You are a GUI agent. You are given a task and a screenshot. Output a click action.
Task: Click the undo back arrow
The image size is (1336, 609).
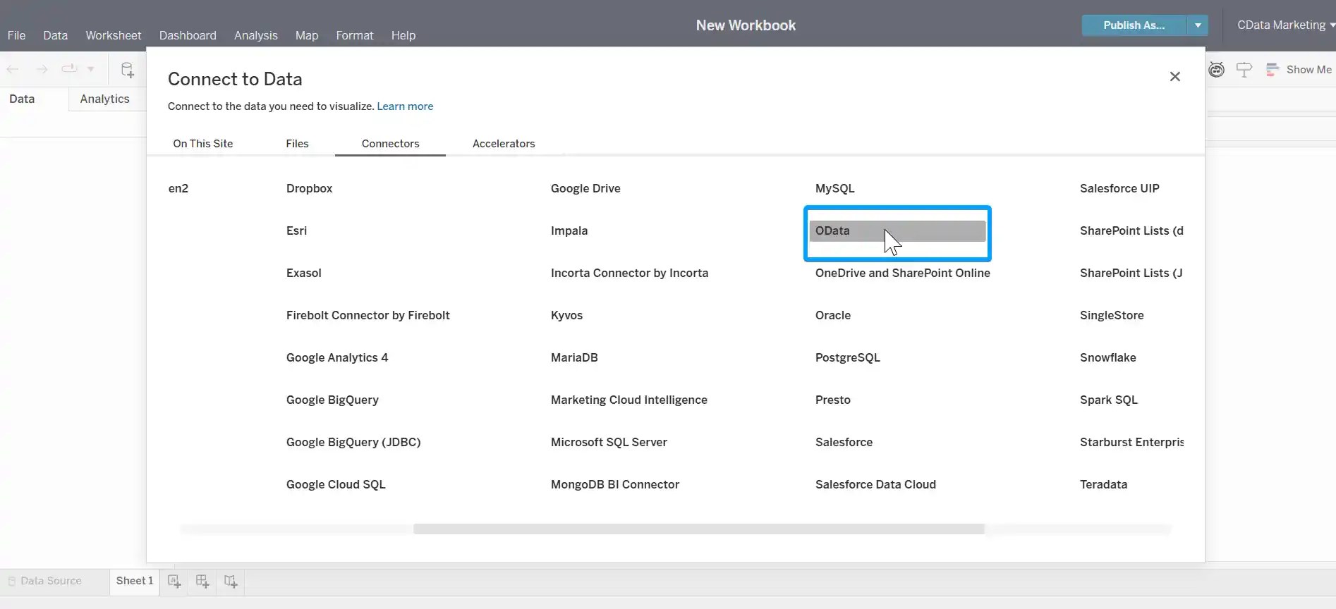tap(13, 69)
